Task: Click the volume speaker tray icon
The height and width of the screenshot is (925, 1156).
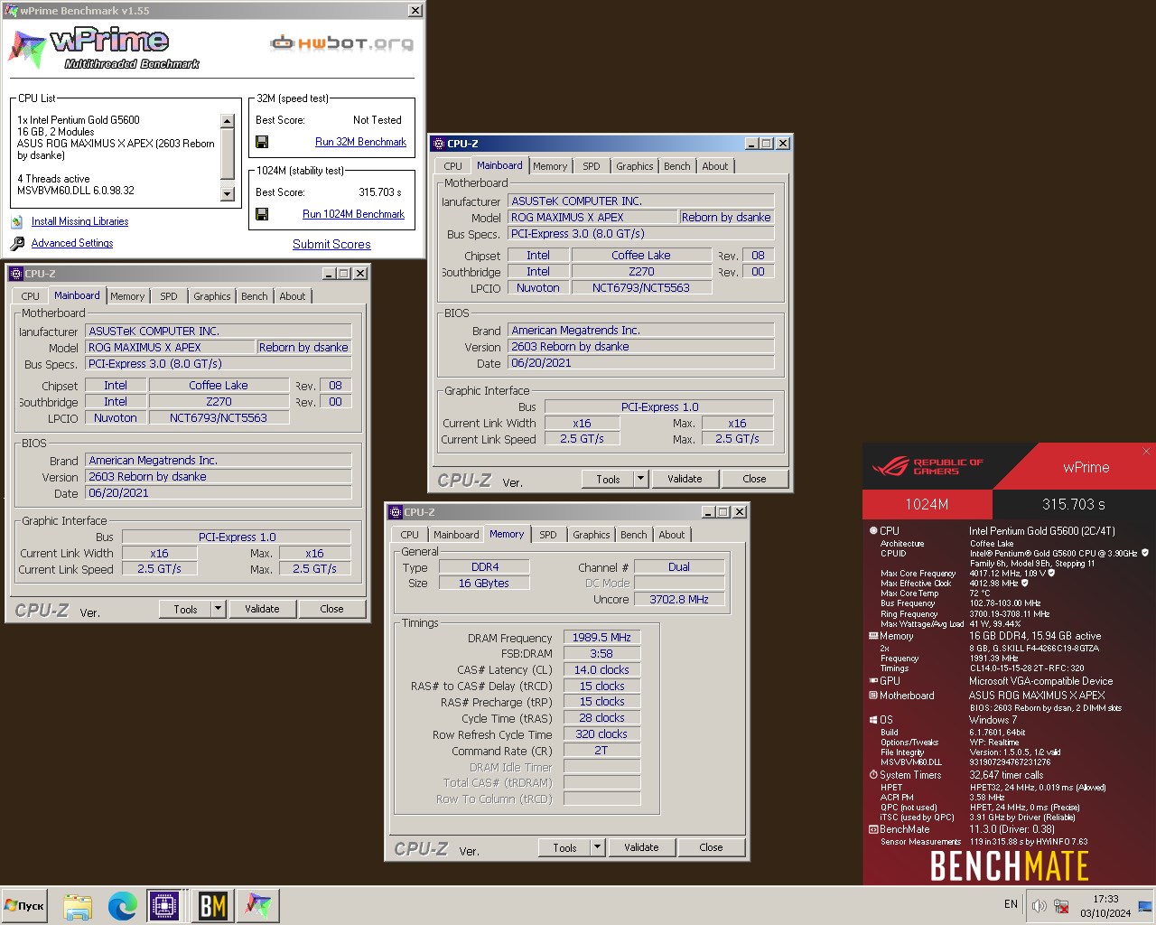Action: 1039,905
